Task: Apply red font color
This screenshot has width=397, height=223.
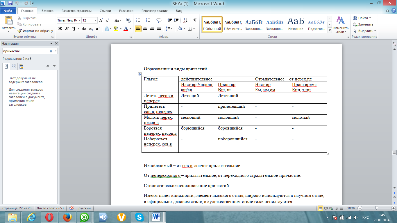Action: pos(126,29)
